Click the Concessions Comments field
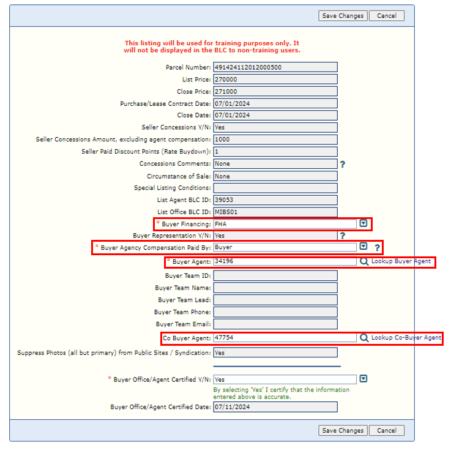The width and height of the screenshot is (451, 451). pos(275,163)
